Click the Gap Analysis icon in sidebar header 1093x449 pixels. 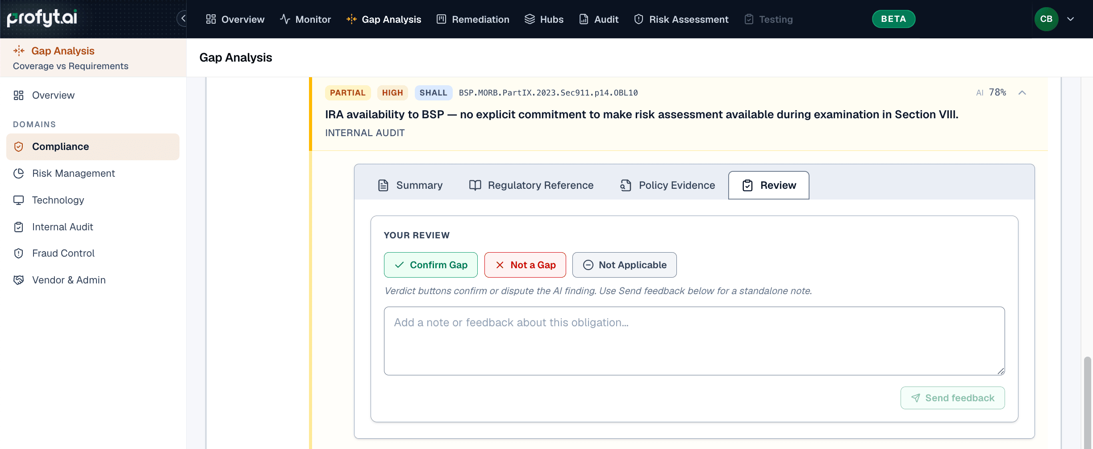click(19, 51)
